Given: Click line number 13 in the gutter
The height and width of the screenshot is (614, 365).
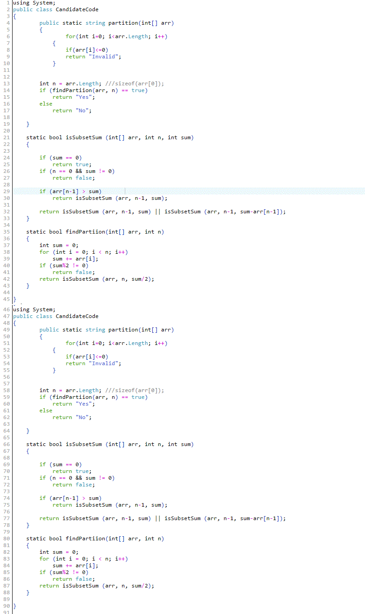Looking at the screenshot, I should point(6,84).
